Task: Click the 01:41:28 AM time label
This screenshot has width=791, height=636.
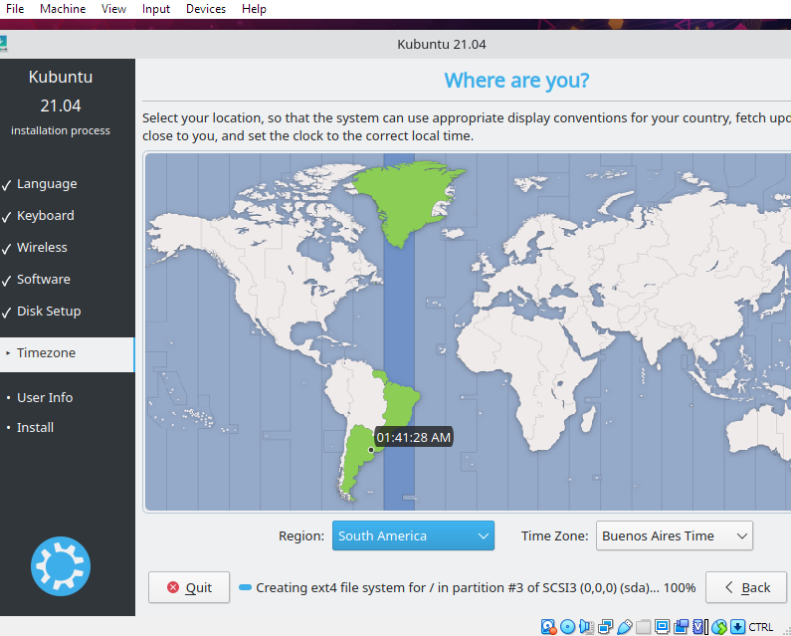Action: (414, 437)
